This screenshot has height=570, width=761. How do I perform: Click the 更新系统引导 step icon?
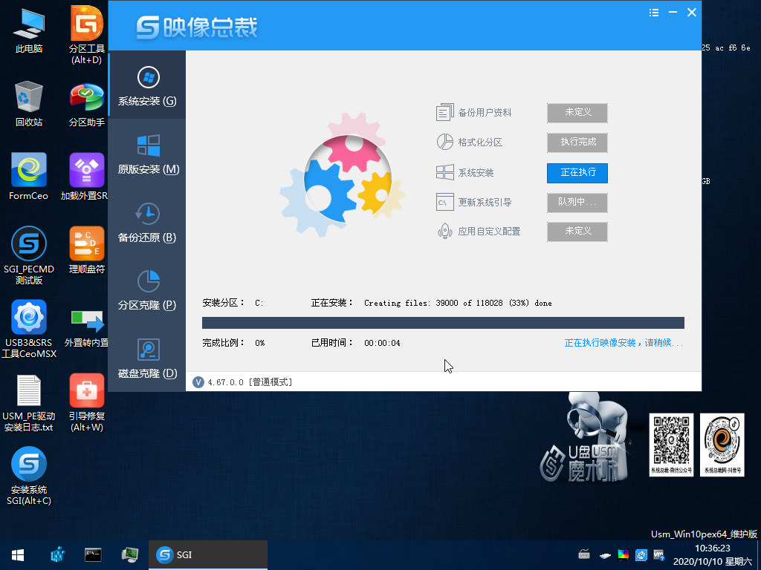pyautogui.click(x=445, y=201)
